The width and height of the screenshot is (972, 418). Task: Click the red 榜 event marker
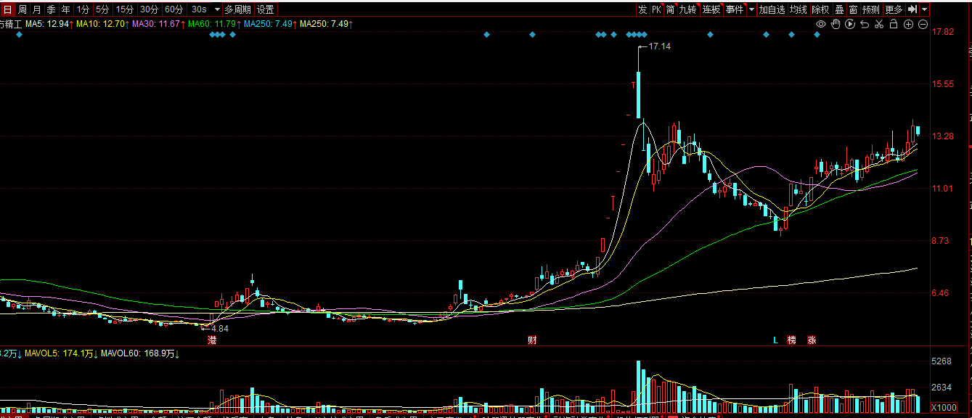click(791, 340)
